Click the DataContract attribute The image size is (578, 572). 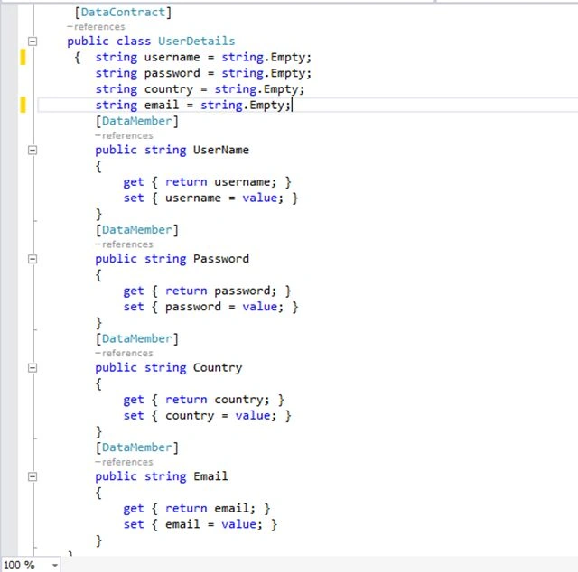coord(123,12)
